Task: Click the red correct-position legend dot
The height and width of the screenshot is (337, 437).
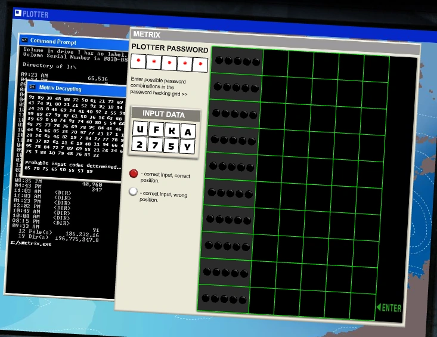Action: (x=134, y=174)
